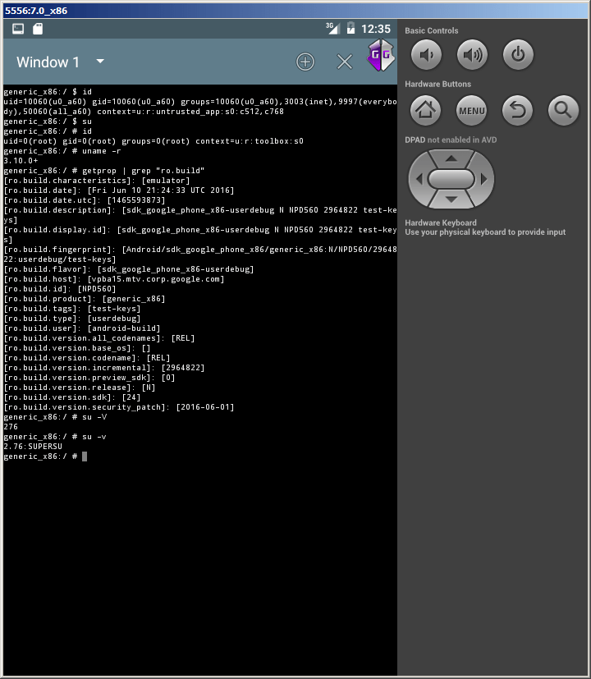591x679 pixels.
Task: Click the DPAD up arrow
Action: 451,158
